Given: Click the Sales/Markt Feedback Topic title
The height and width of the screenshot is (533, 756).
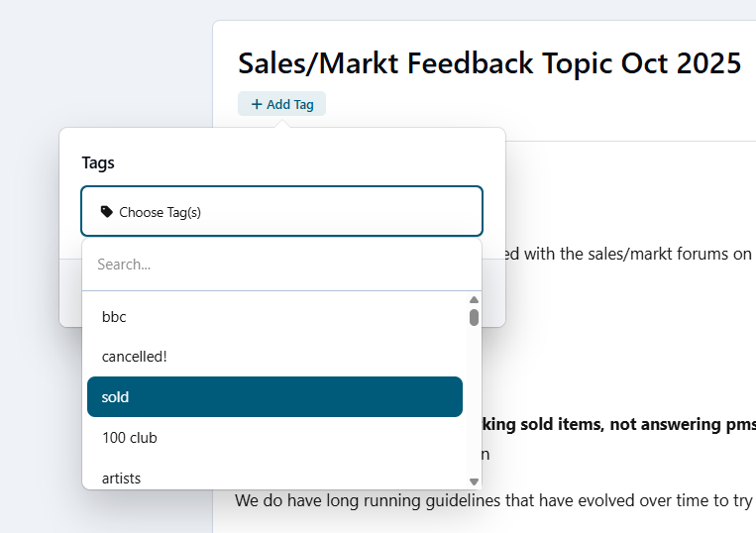Looking at the screenshot, I should (x=489, y=62).
